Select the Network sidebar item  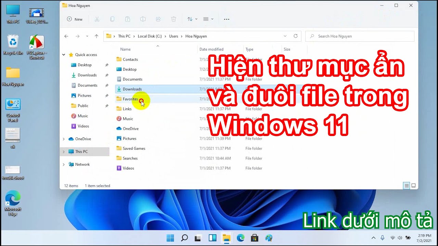(82, 164)
